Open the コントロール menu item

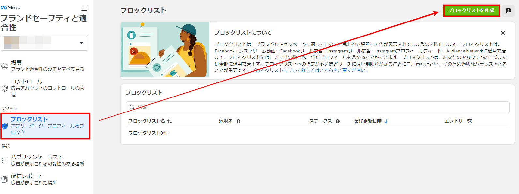point(47,88)
